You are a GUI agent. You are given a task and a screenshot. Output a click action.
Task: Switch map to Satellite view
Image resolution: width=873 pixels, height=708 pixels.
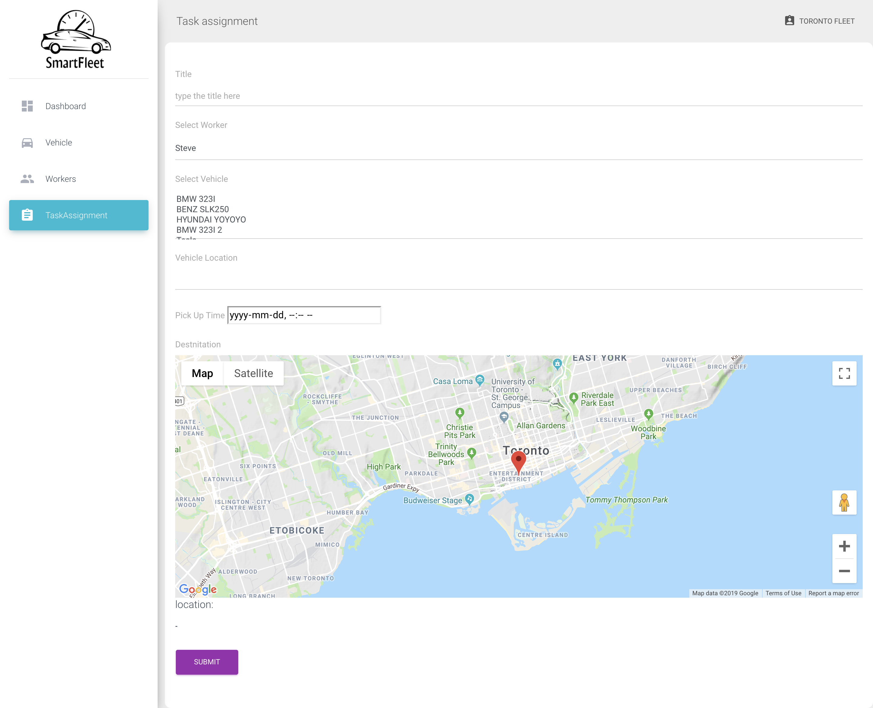253,373
